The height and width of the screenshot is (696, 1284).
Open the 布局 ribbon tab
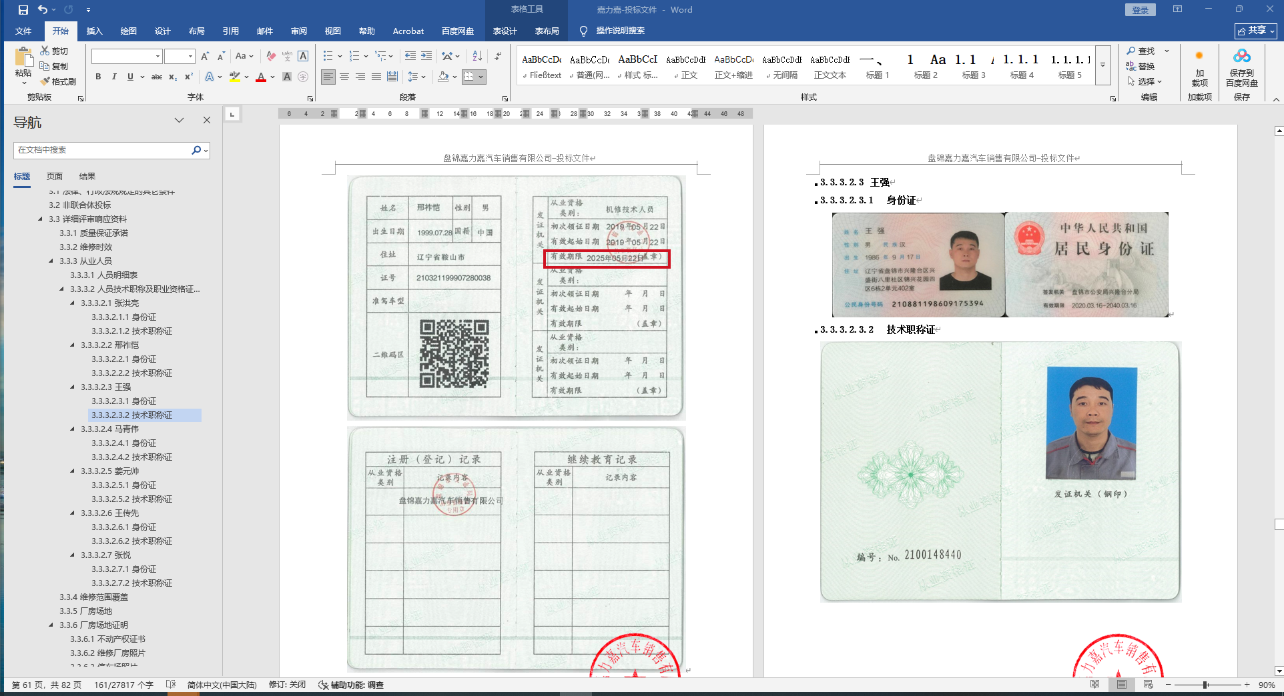coord(196,31)
